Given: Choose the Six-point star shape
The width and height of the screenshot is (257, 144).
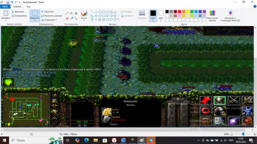Looking at the screenshot, I should pyautogui.click(x=104, y=19).
